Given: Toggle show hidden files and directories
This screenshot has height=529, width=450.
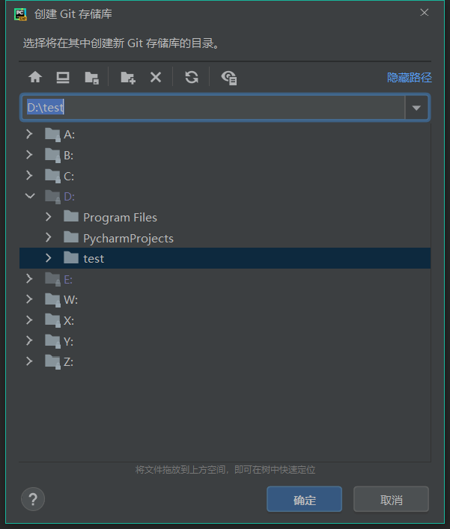Looking at the screenshot, I should click(229, 78).
